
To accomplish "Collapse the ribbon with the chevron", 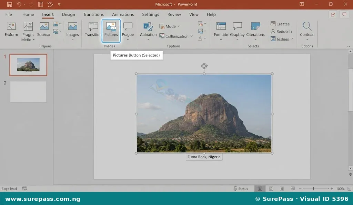I will point(349,46).
